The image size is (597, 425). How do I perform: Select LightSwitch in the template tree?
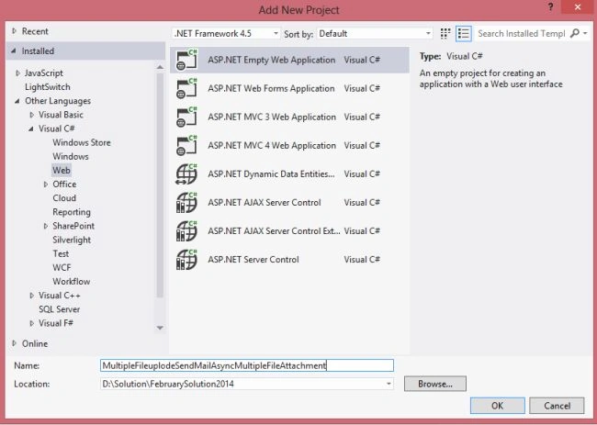click(48, 87)
